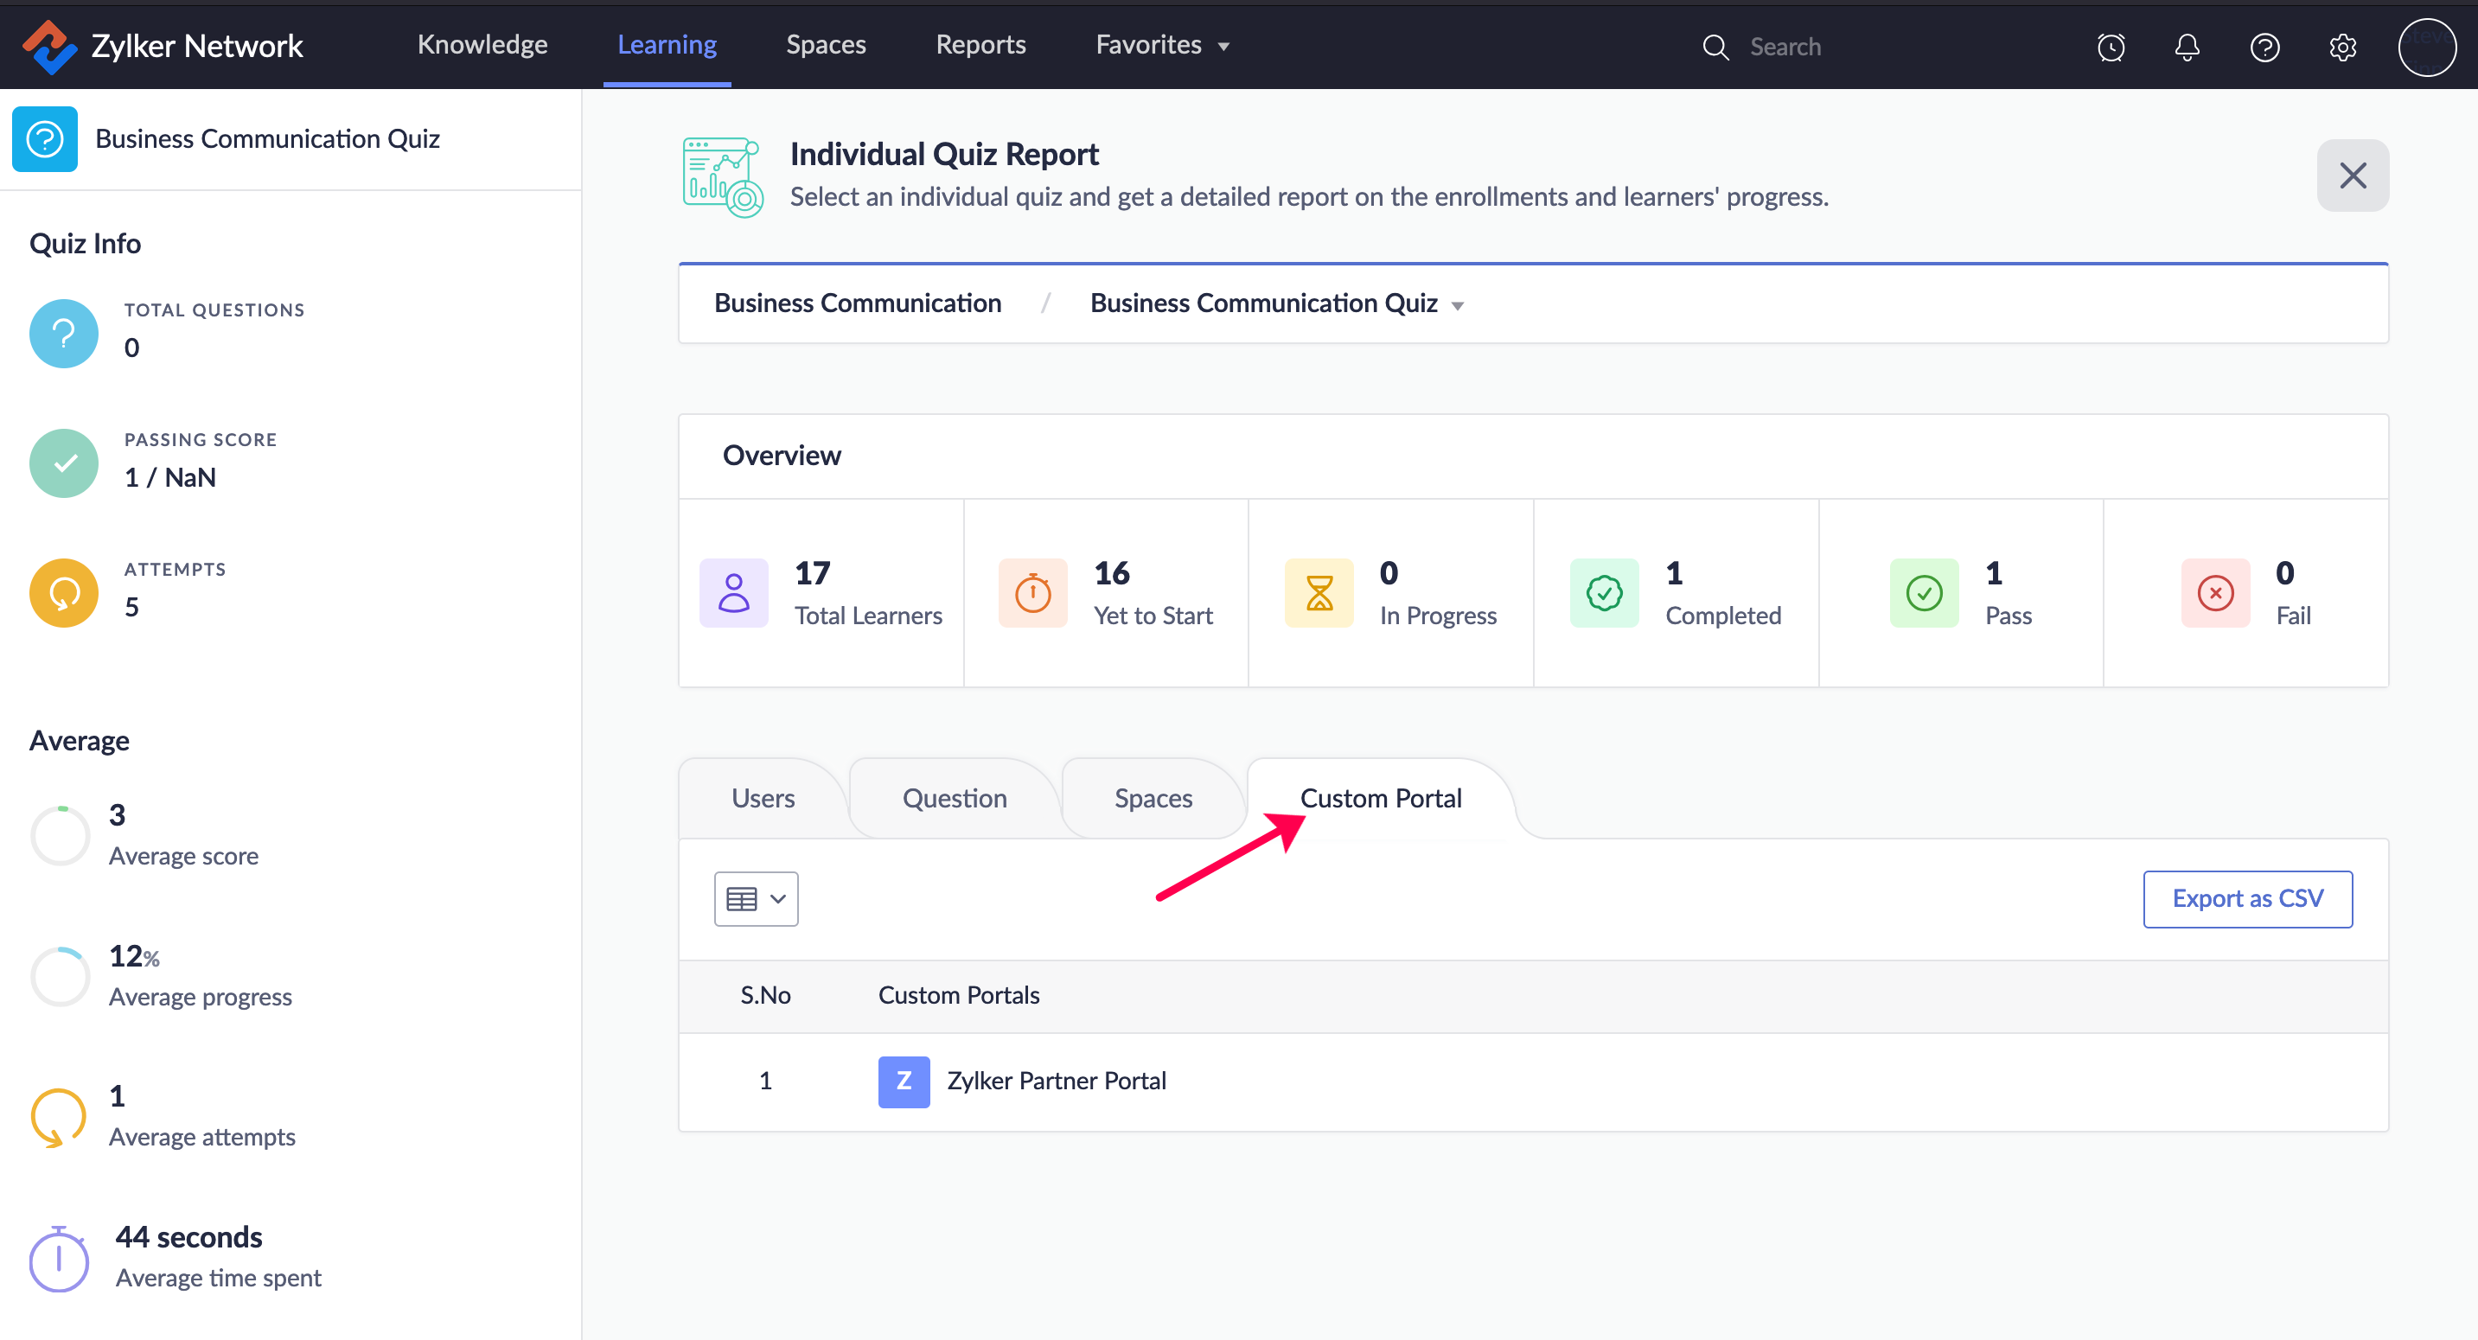Image resolution: width=2478 pixels, height=1340 pixels.
Task: Expand the Favorites dropdown menu
Action: pos(1162,45)
